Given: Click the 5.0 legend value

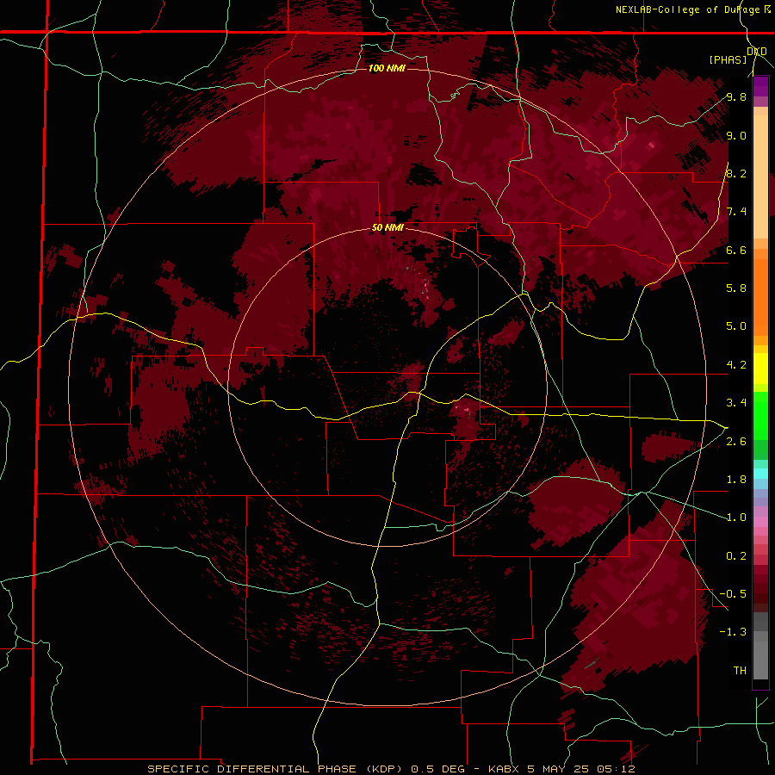Looking at the screenshot, I should tap(736, 326).
